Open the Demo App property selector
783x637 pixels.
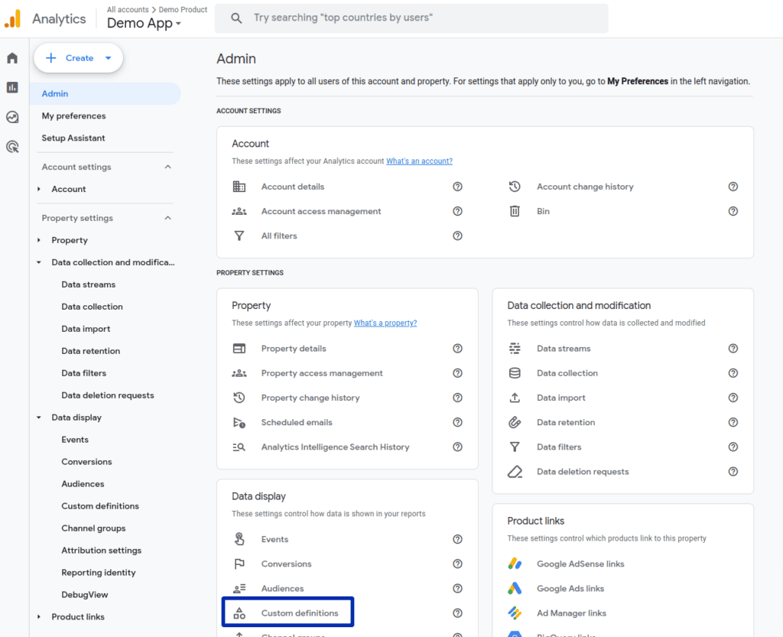click(x=144, y=23)
